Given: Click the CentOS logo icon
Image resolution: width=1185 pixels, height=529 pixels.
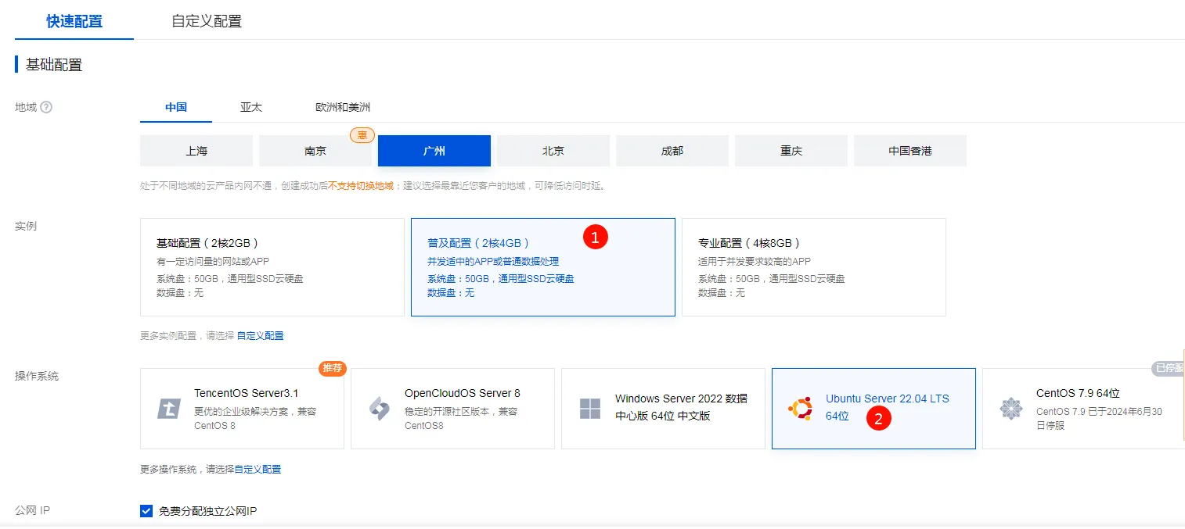Looking at the screenshot, I should 1011,409.
